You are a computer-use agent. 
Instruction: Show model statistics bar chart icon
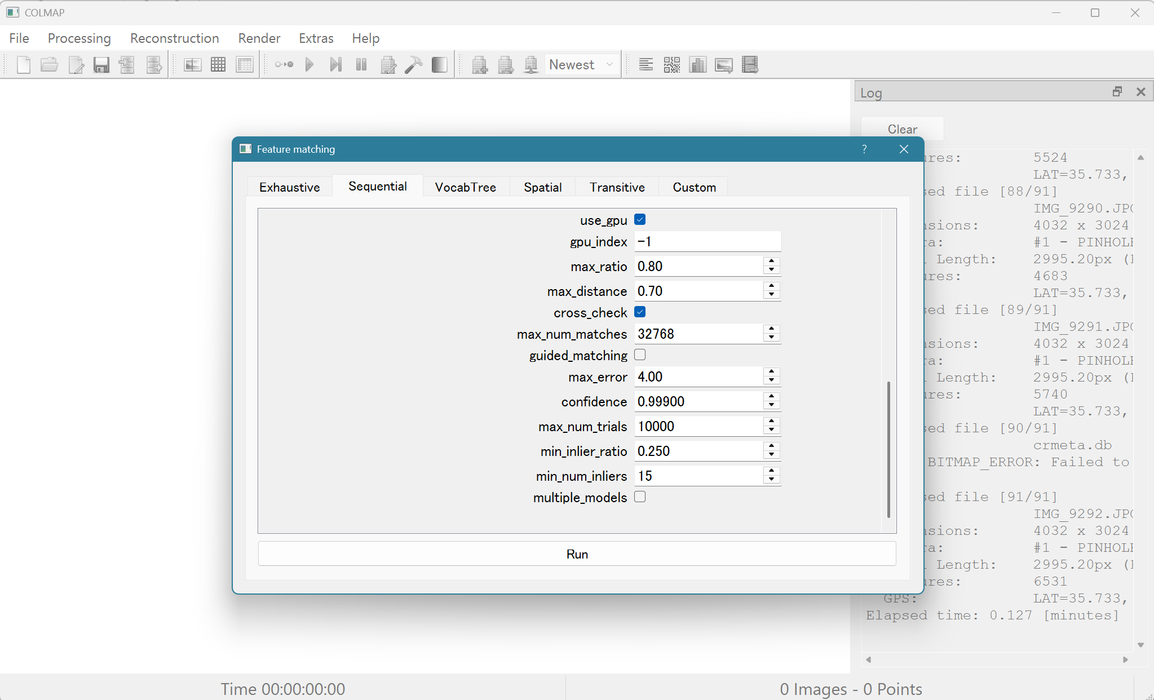698,65
